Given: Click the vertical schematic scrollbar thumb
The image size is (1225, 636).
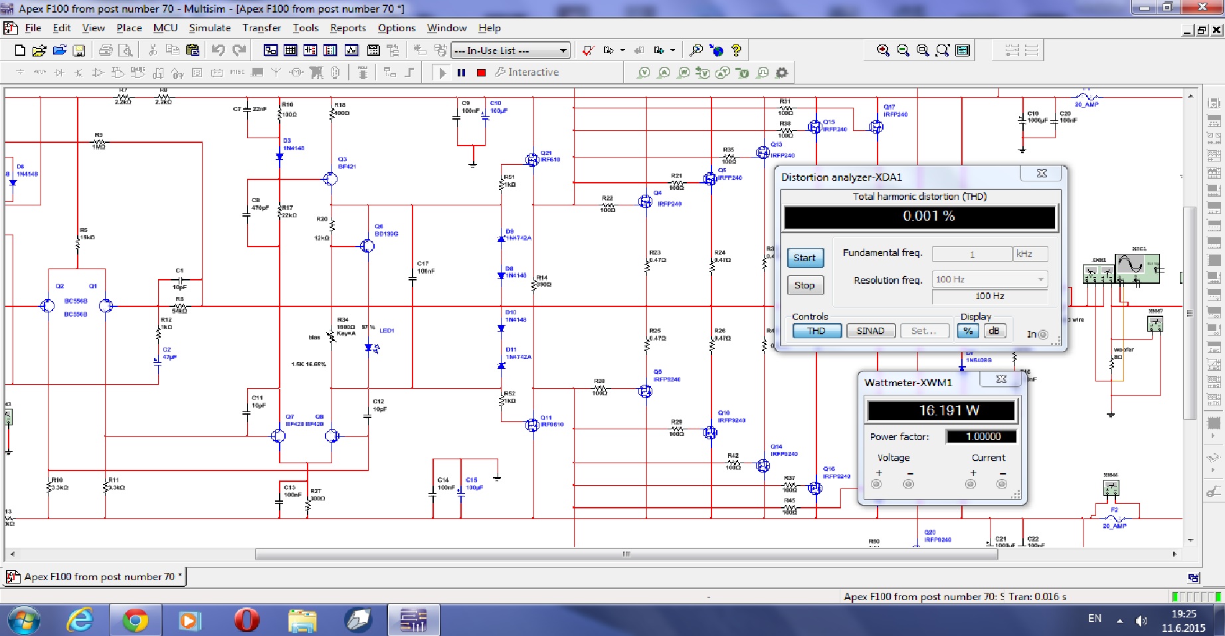Looking at the screenshot, I should click(1190, 313).
